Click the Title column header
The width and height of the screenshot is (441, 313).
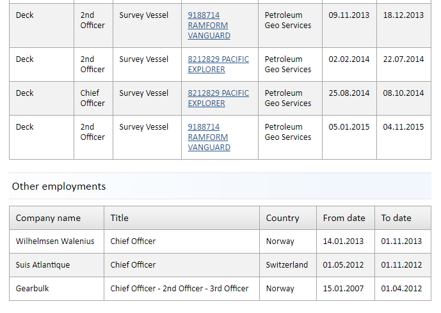[x=182, y=218]
